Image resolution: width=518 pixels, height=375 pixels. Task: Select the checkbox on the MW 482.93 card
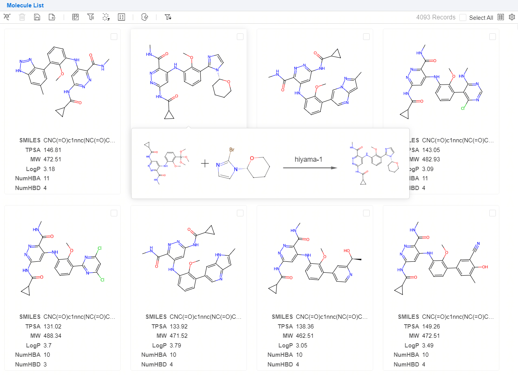pyautogui.click(x=492, y=36)
